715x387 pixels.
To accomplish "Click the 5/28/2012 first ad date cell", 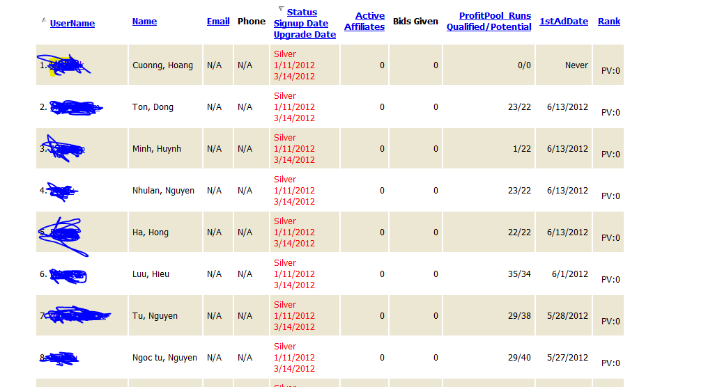I will [x=568, y=316].
